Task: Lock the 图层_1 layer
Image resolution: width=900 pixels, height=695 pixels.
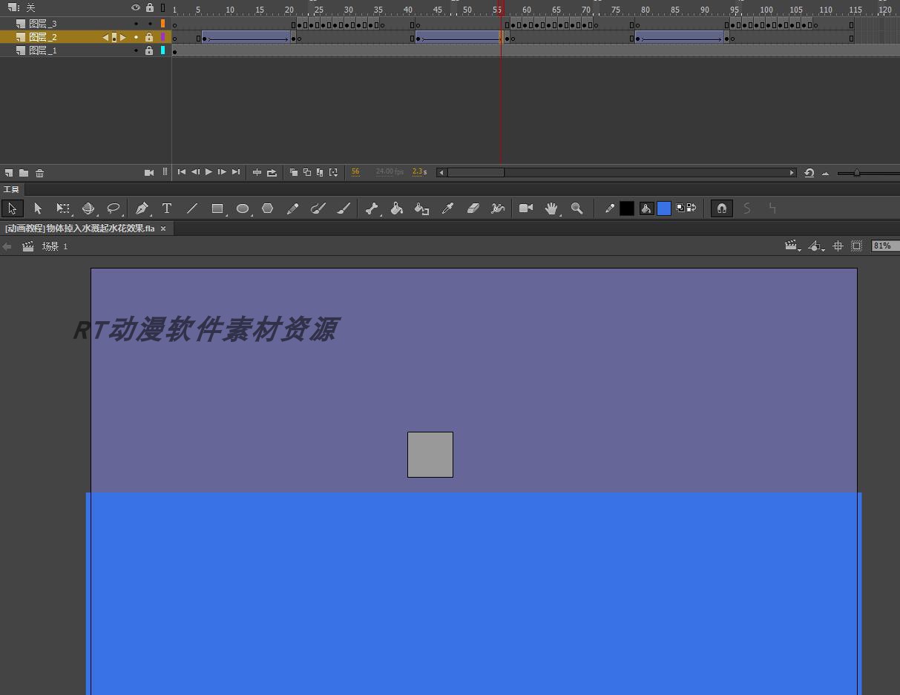Action: (150, 50)
